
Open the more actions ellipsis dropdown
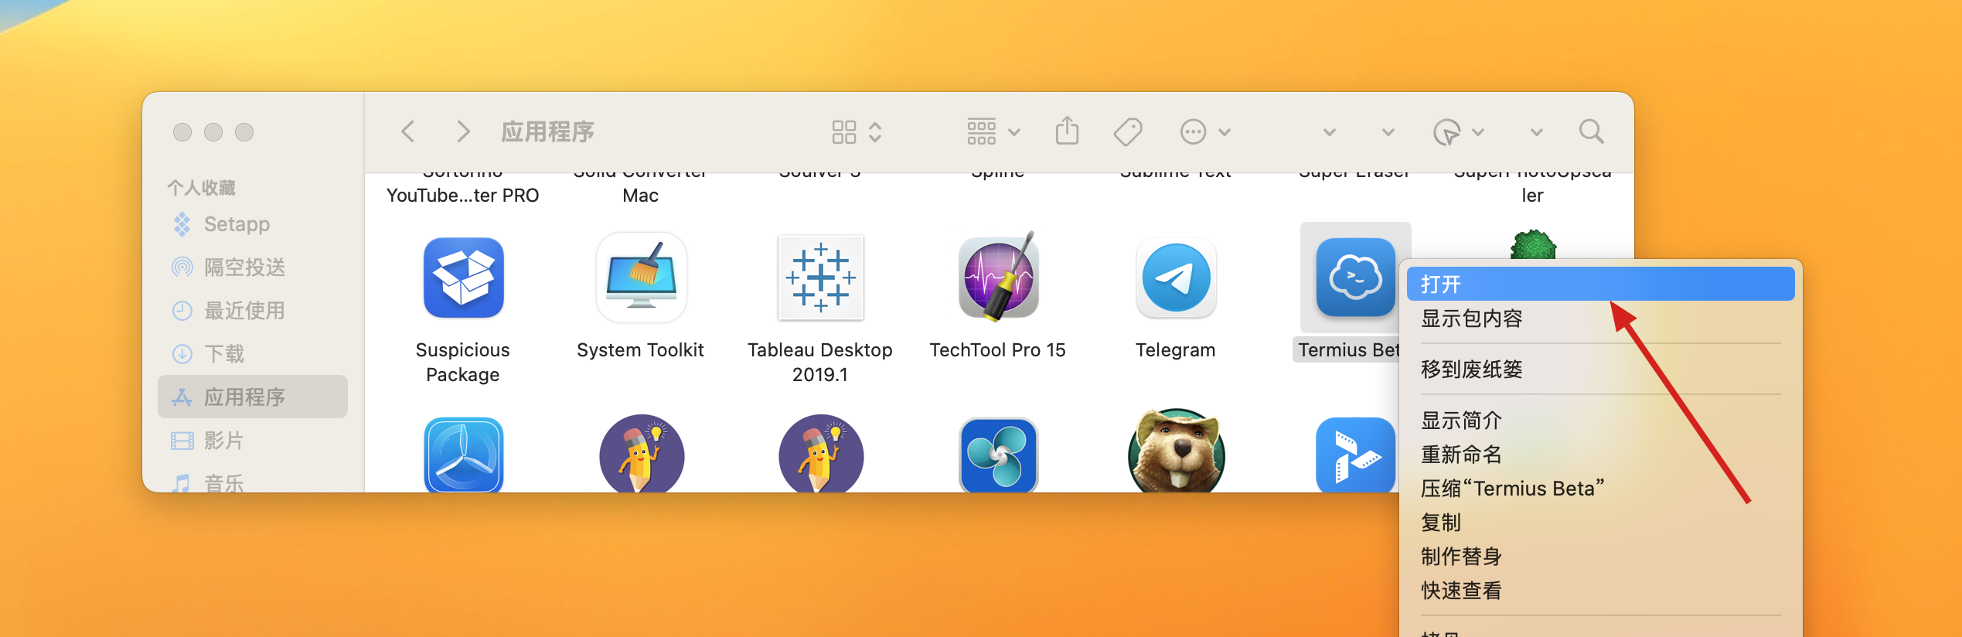click(x=1204, y=131)
